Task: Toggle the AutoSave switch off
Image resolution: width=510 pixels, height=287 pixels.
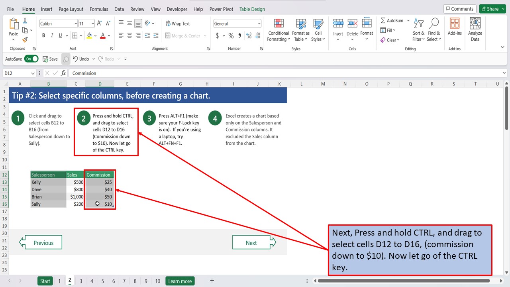Action: pos(31,59)
